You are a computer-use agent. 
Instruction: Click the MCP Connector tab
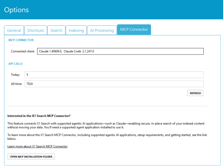134,30
